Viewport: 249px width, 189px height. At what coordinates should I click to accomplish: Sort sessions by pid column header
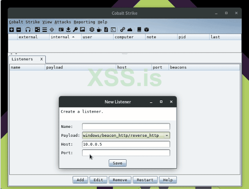tap(193, 37)
